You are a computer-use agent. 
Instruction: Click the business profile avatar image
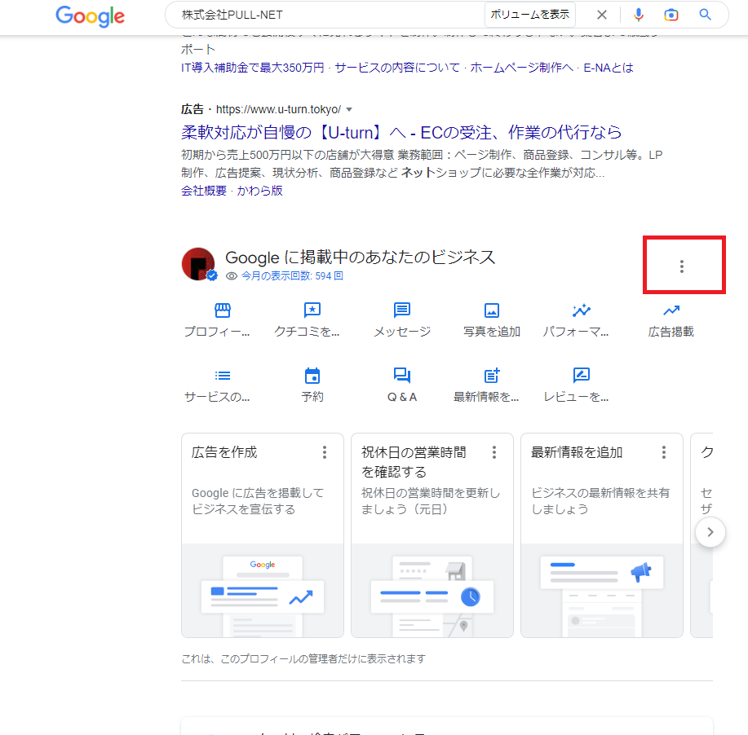coord(198,264)
